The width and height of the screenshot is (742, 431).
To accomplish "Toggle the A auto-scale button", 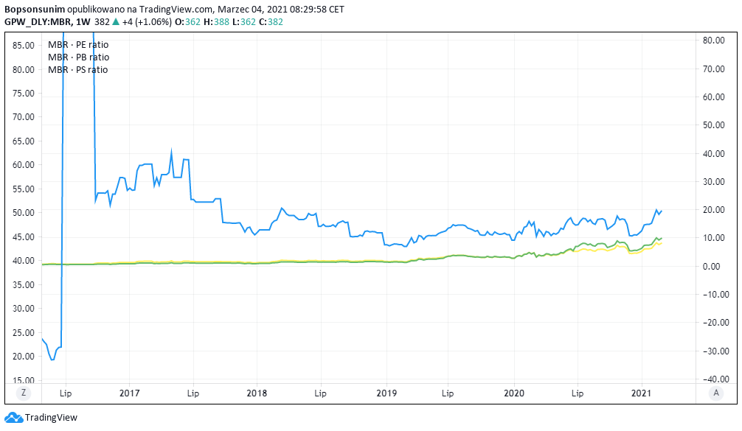I will pos(716,393).
